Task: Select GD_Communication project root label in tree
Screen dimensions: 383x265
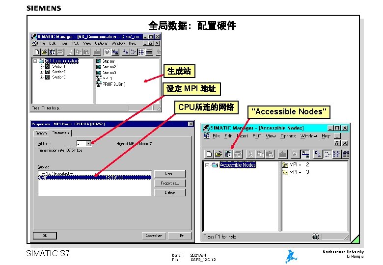Action: 62,61
